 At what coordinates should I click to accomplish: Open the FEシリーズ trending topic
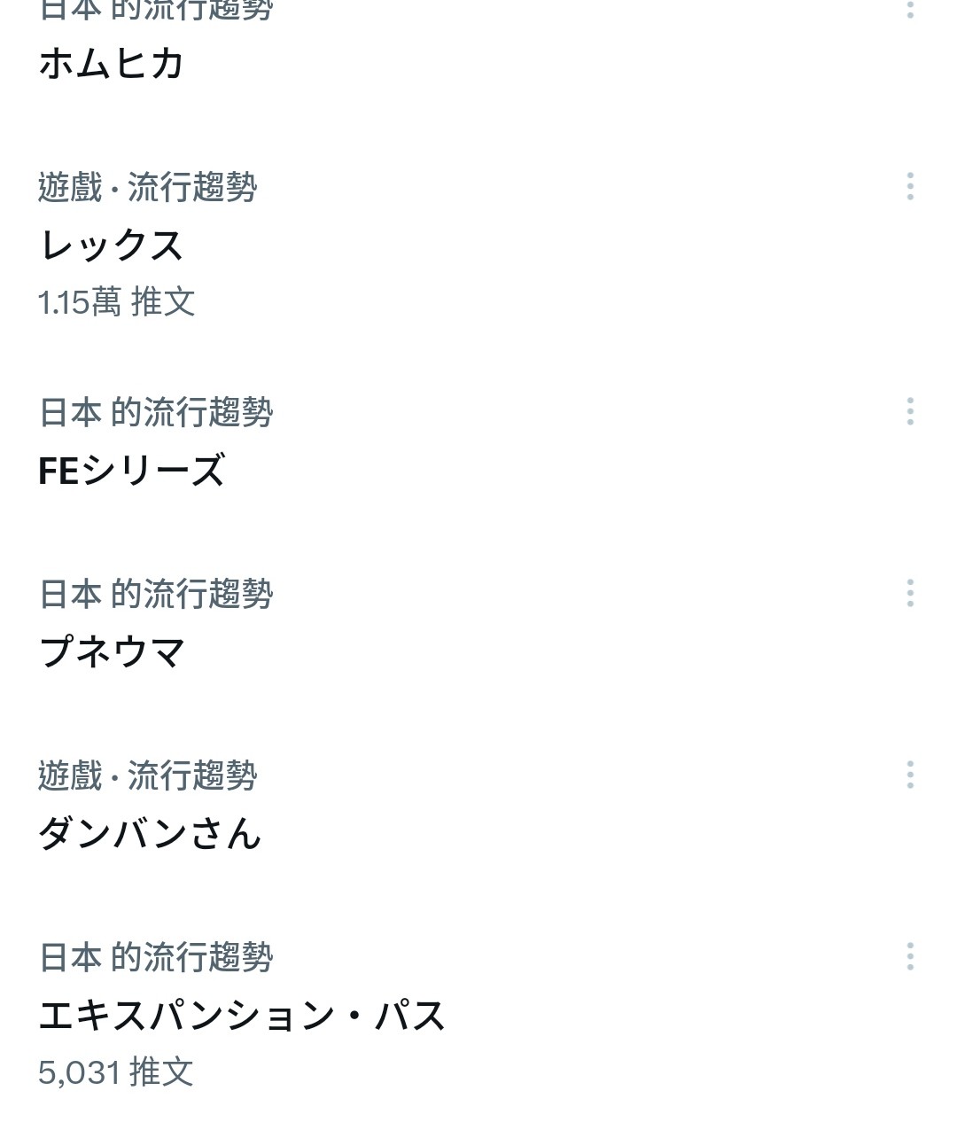132,471
